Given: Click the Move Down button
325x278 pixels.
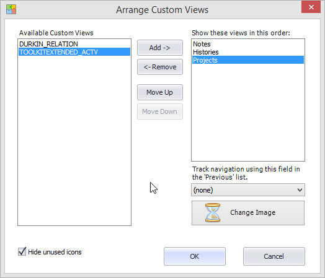Looking at the screenshot, I should 160,111.
